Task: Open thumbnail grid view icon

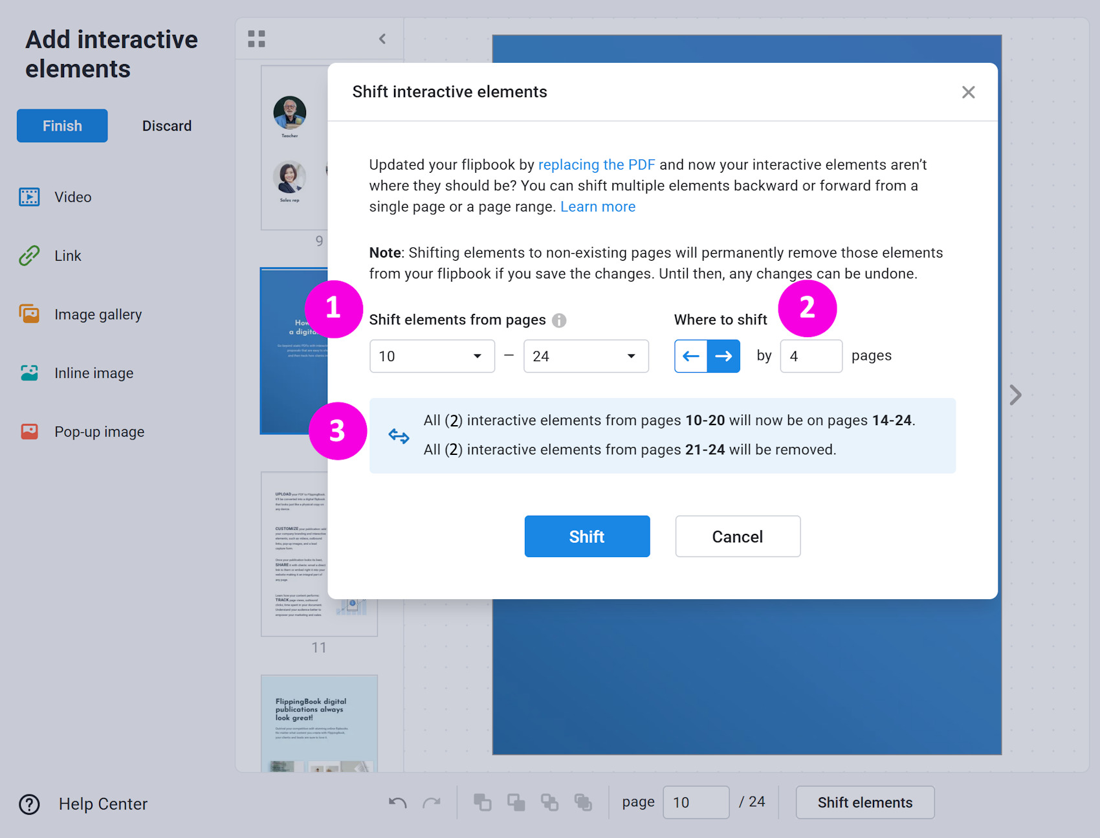Action: pyautogui.click(x=256, y=39)
